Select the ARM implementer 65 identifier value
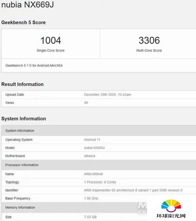This screenshot has width=196, height=221. point(133,190)
